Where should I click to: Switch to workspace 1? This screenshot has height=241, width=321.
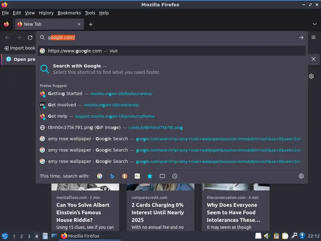pos(14,236)
